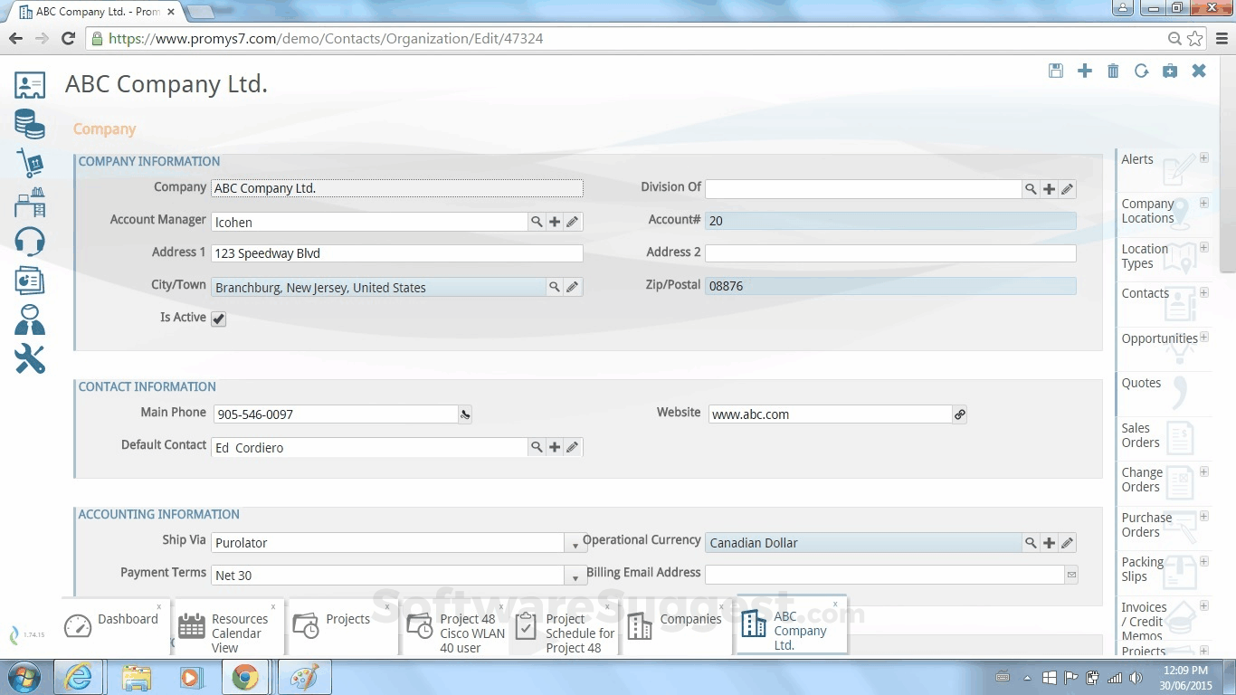The image size is (1236, 695).
Task: Open the reports newspaper module icon
Action: coord(30,281)
